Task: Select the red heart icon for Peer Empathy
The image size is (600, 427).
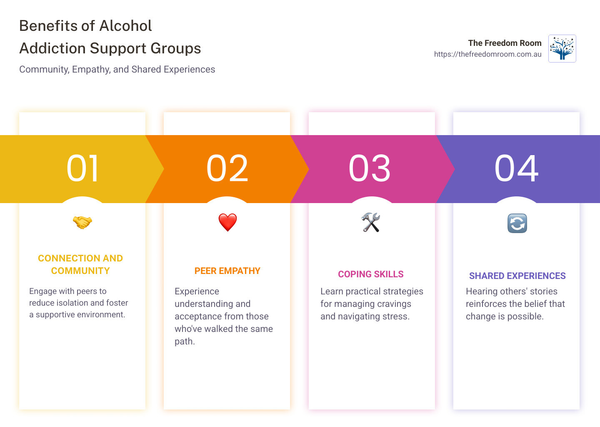Action: (227, 221)
